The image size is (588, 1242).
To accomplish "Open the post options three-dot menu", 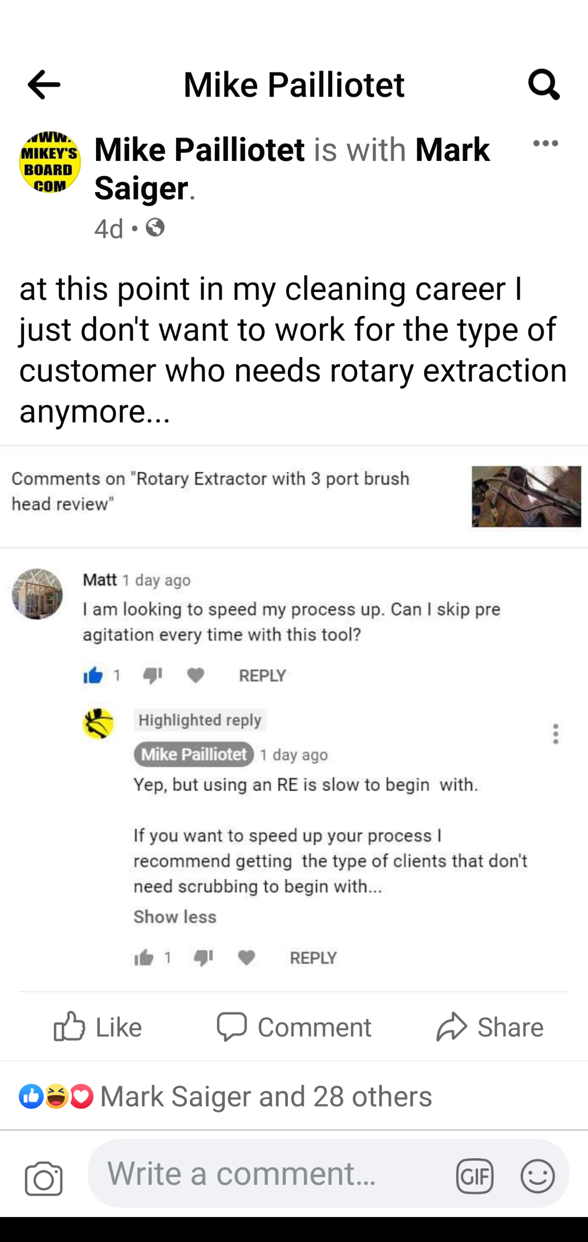I will [x=545, y=144].
